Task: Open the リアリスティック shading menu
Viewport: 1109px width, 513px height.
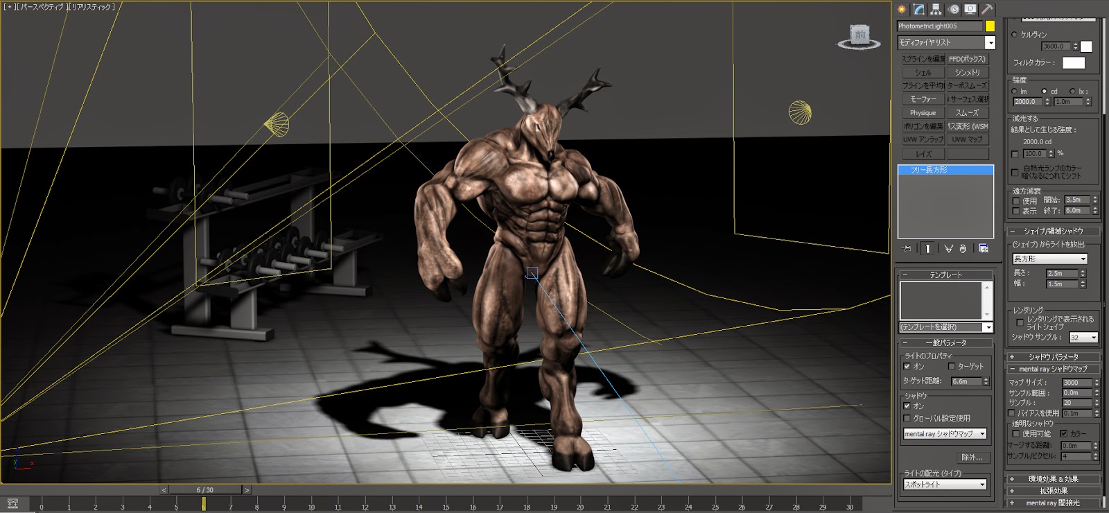Action: coord(91,7)
